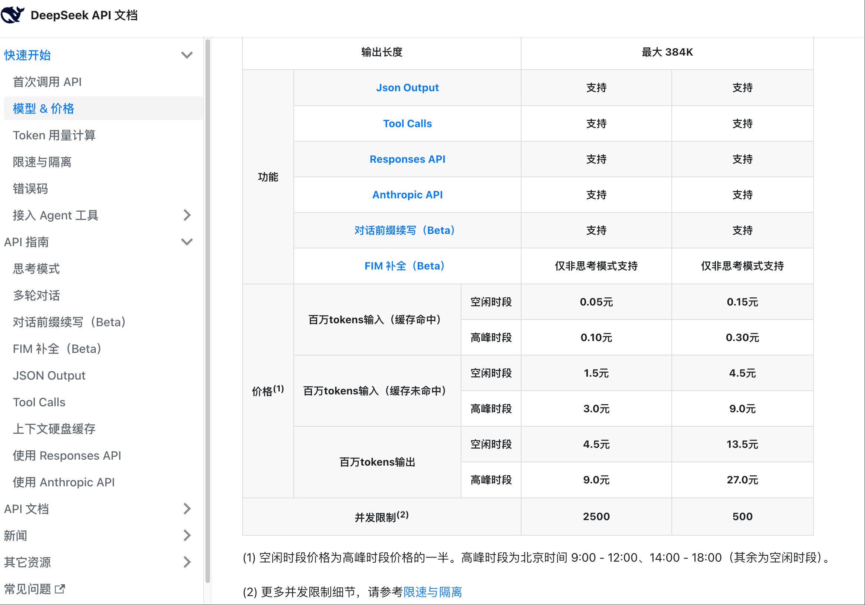This screenshot has width=865, height=605.
Task: Click the 13.5元 price cell
Action: point(742,444)
